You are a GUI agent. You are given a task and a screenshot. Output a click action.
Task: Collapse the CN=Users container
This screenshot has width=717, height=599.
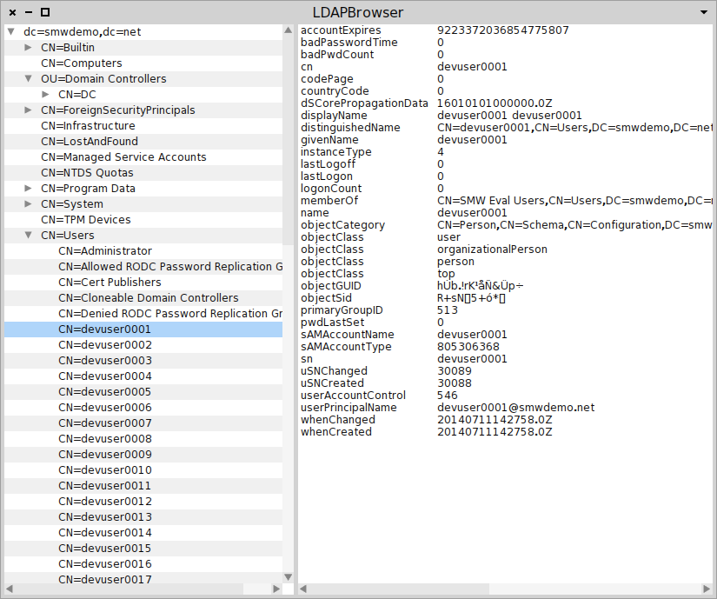click(28, 236)
